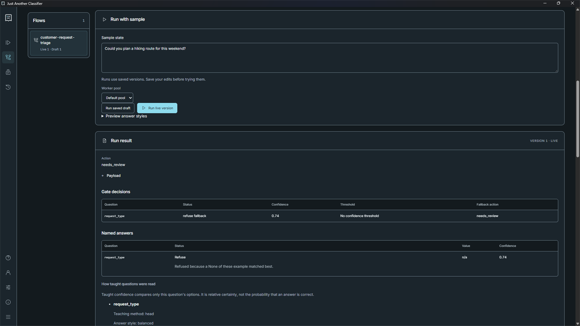The width and height of the screenshot is (580, 326).
Task: Open the Default pool worker dropdown
Action: coord(117,98)
